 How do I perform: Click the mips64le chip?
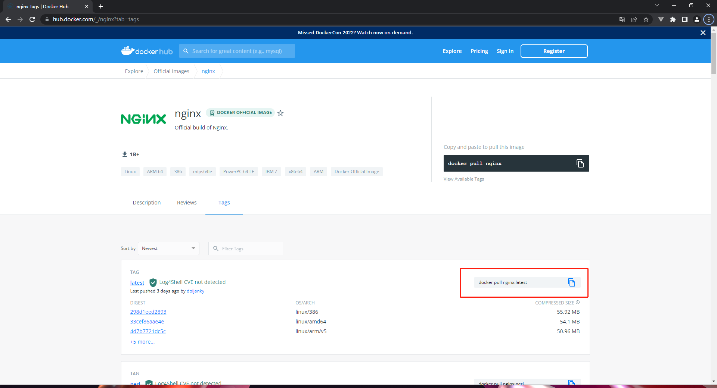point(202,172)
